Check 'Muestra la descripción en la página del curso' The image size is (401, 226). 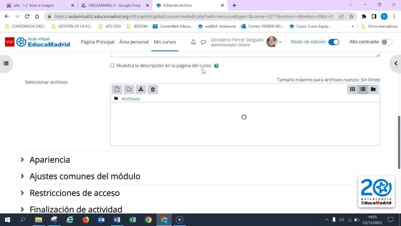pos(112,66)
